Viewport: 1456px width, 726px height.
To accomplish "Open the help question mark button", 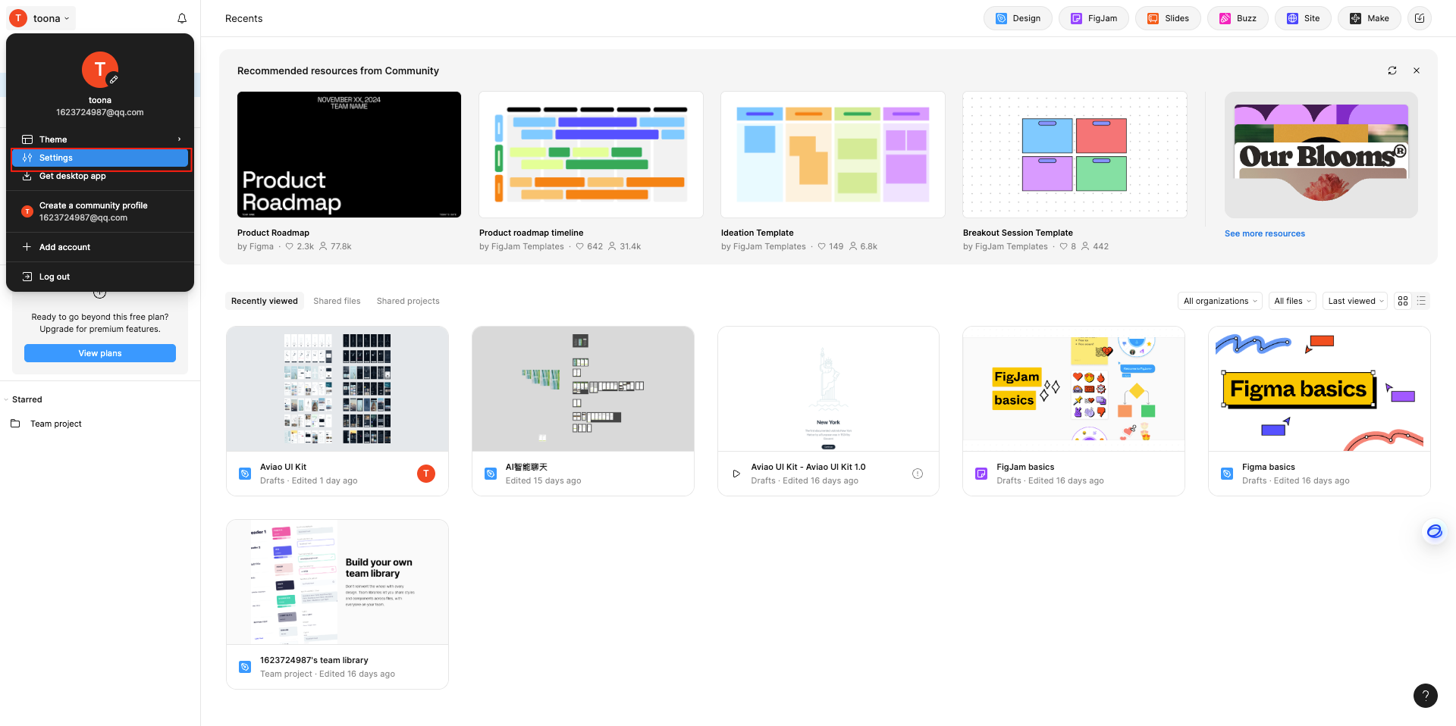I will pos(1426,696).
